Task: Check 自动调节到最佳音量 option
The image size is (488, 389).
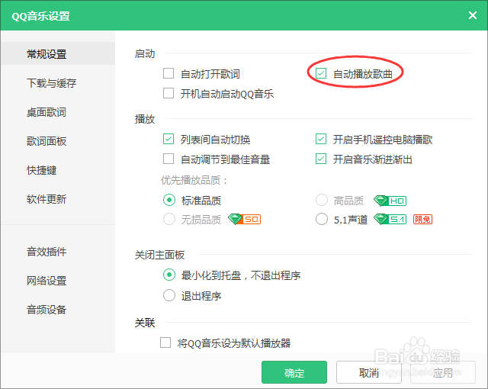Action: click(x=169, y=159)
